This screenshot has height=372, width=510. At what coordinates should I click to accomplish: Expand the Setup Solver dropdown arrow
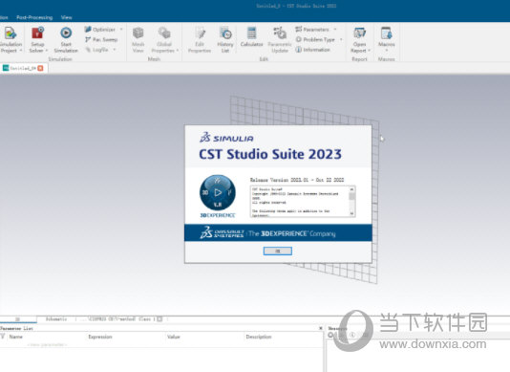point(47,51)
